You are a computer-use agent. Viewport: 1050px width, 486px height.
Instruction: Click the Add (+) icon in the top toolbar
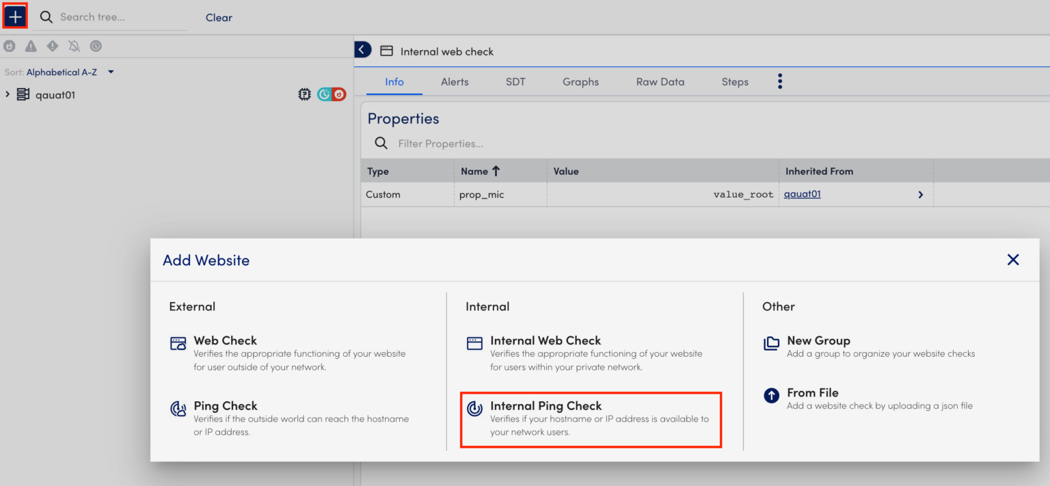tap(14, 16)
